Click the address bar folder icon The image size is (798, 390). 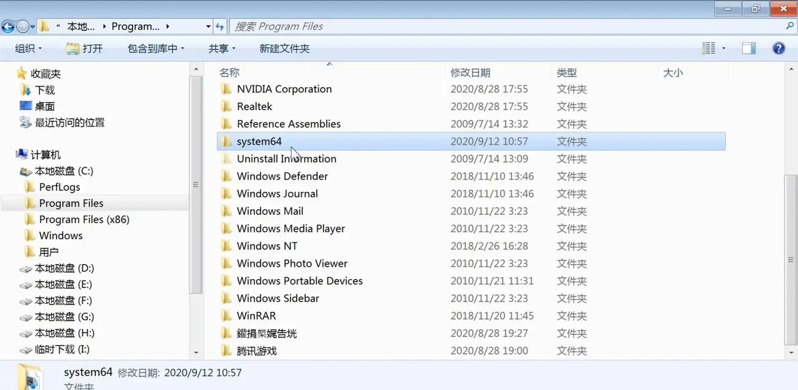pyautogui.click(x=44, y=27)
